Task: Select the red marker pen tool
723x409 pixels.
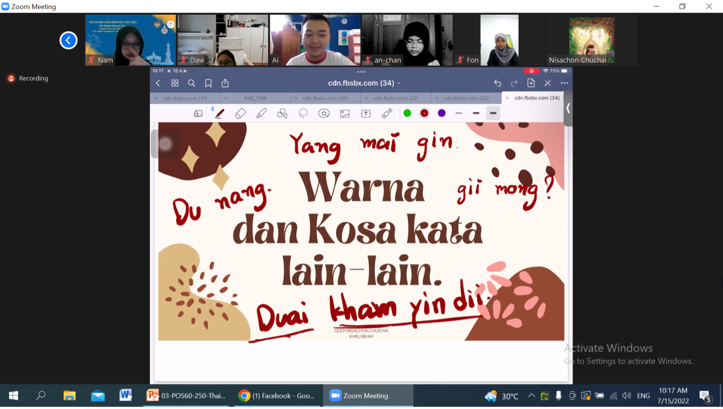Action: 220,113
